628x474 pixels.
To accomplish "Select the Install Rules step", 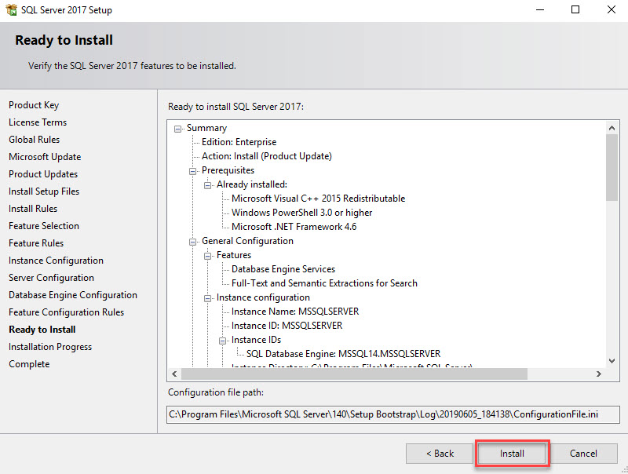I will 33,209.
